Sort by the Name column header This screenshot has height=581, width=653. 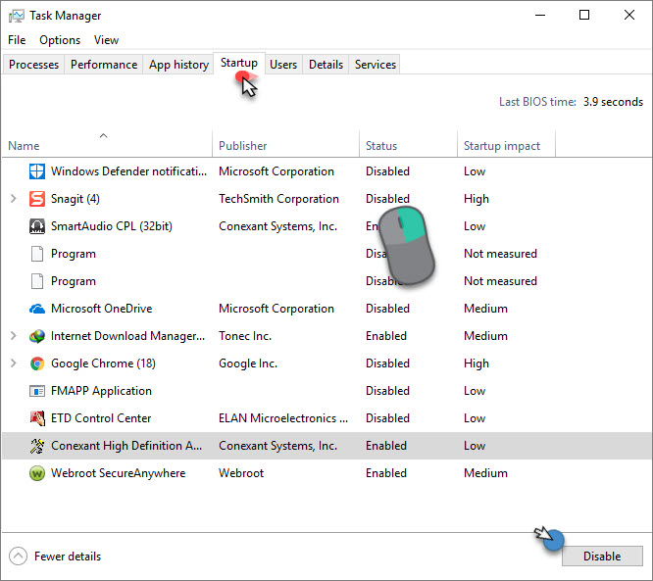(107, 144)
